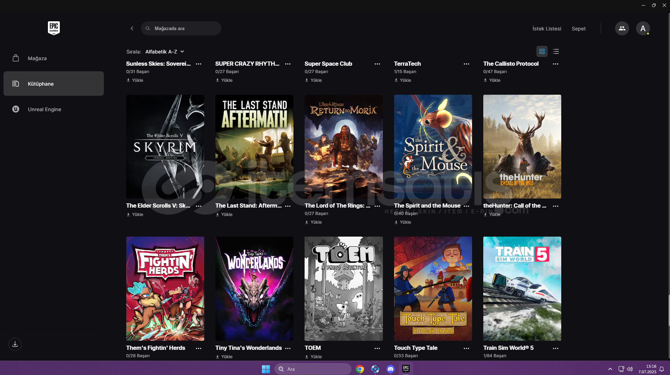Open options menu for The Last Stand
670x375 pixels.
pos(288,206)
